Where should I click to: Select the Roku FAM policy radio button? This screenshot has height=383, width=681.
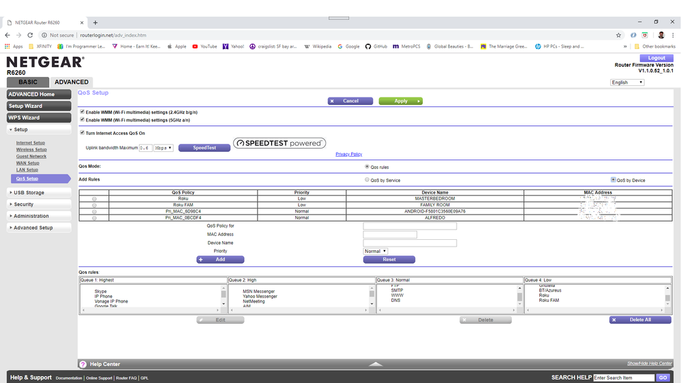94,205
